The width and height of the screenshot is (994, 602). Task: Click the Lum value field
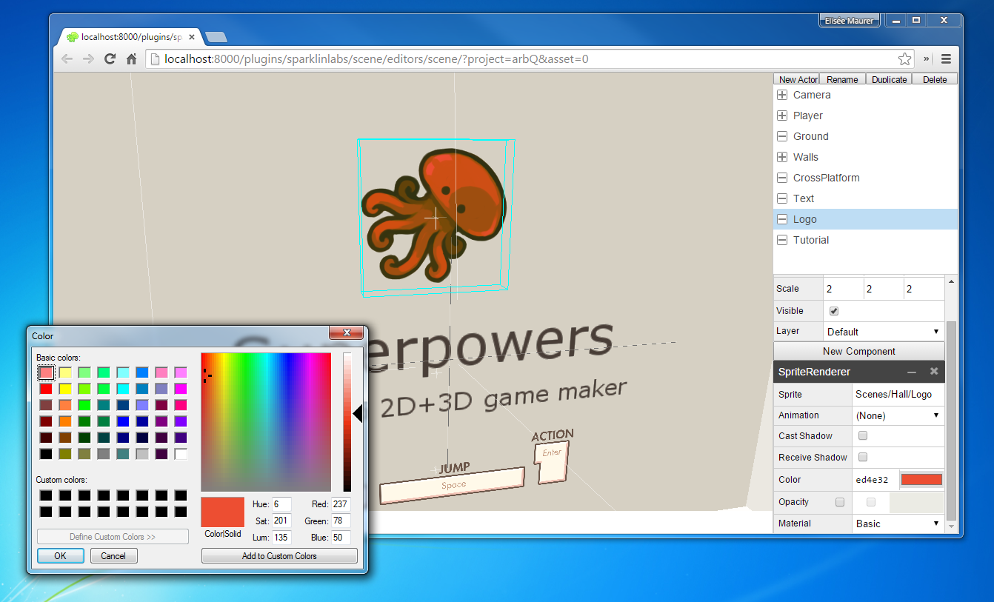pos(281,537)
